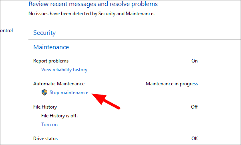The width and height of the screenshot is (241, 145).
Task: Click the red arrow annotation
Action: pos(106,101)
